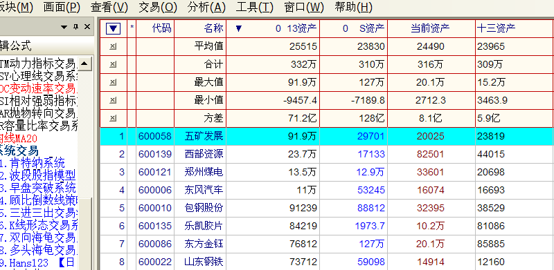
Task: Remove the 方差 statistics row
Action: (113, 119)
